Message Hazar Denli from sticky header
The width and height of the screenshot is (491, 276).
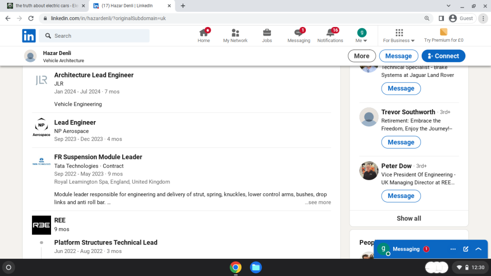click(x=398, y=56)
